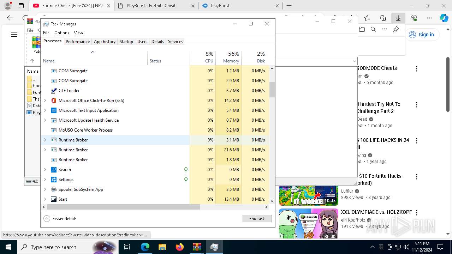
Task: Open File Explorer from the taskbar
Action: tap(162, 247)
